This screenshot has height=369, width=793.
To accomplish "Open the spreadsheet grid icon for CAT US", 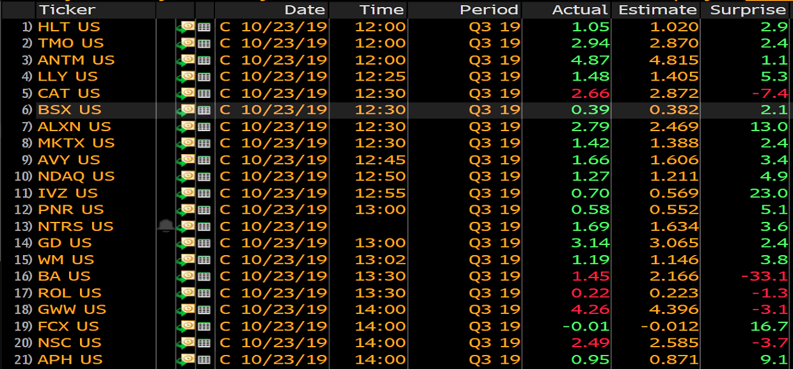I will coord(204,93).
